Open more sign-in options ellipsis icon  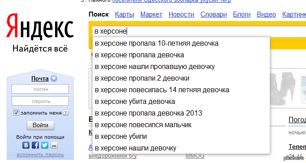[54, 145]
